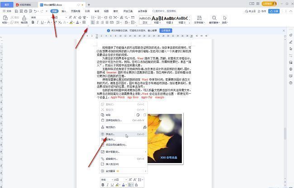Screen dimensions: 294x188
Task: Open font size dropdown in floating mini toolbar
Action: click(x=126, y=180)
